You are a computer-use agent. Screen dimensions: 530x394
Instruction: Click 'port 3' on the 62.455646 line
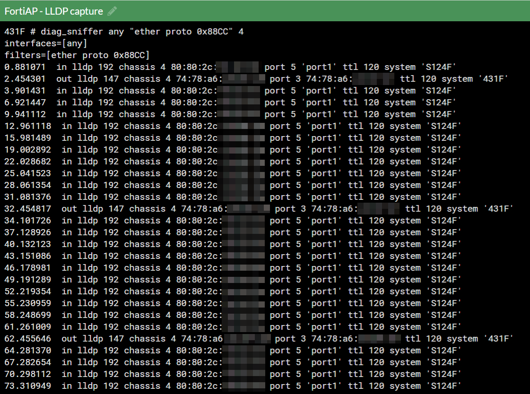[x=290, y=339]
